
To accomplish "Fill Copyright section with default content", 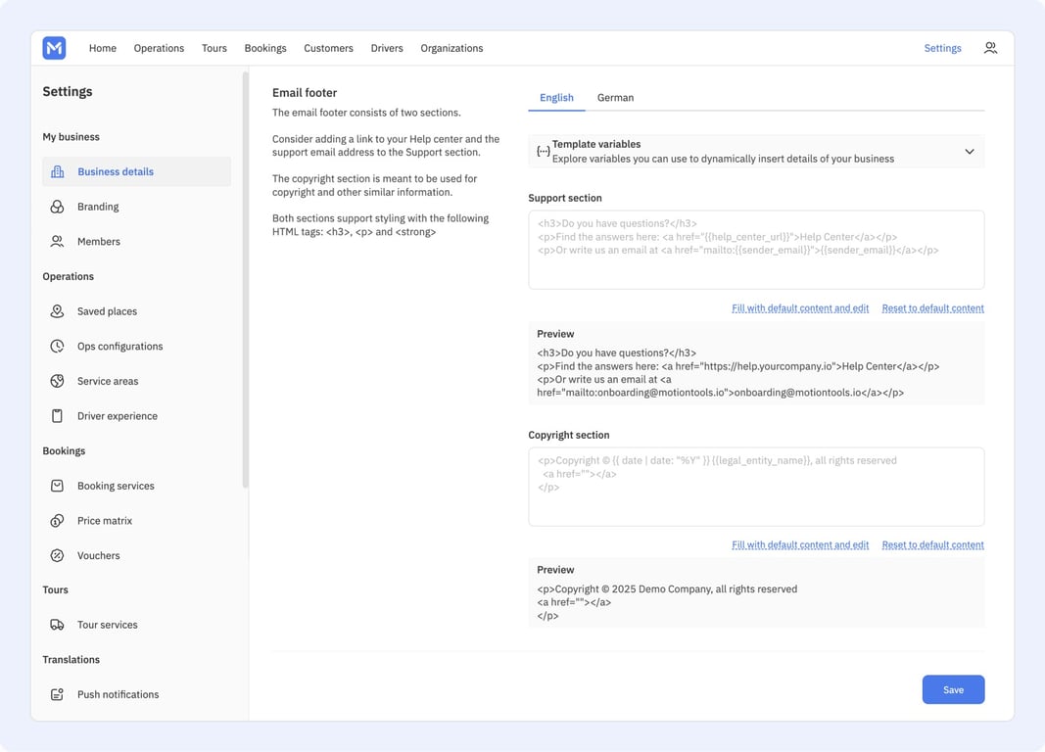I will 800,544.
